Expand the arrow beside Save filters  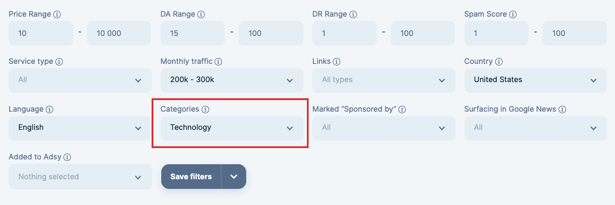234,177
